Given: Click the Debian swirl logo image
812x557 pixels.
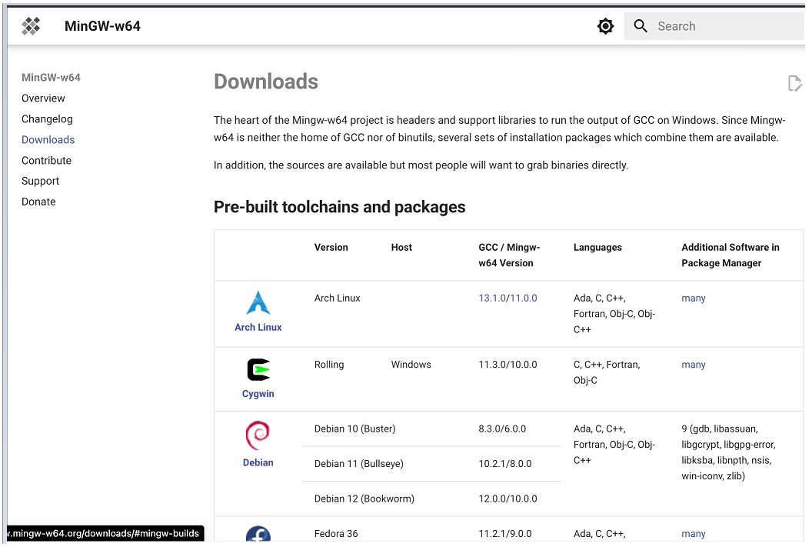Looking at the screenshot, I should tap(258, 435).
